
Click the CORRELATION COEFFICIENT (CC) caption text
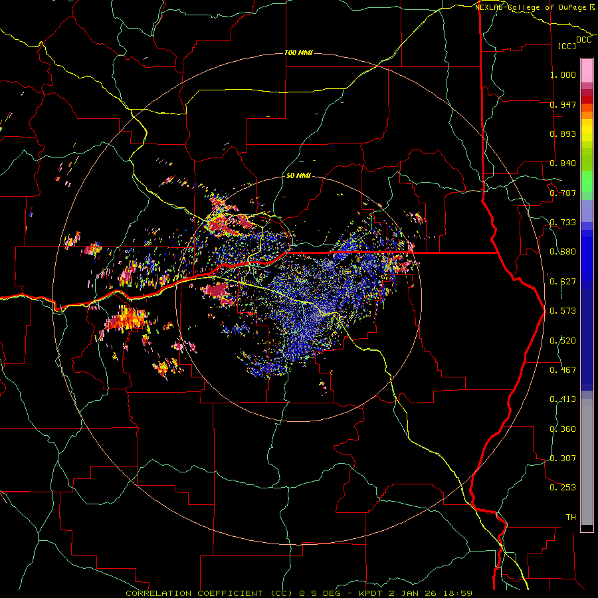(209, 593)
